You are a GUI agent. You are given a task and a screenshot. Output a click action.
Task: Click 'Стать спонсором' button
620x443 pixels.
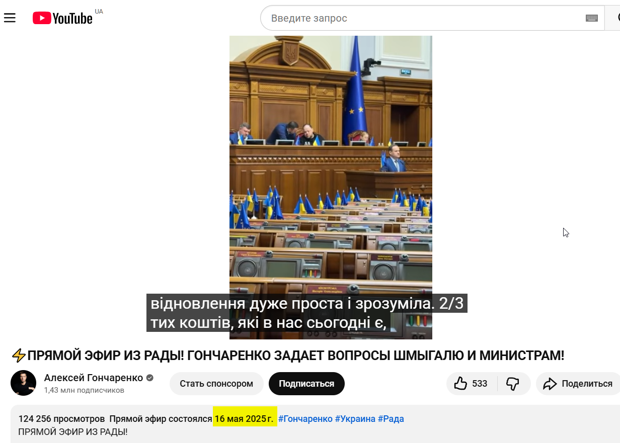click(x=216, y=384)
